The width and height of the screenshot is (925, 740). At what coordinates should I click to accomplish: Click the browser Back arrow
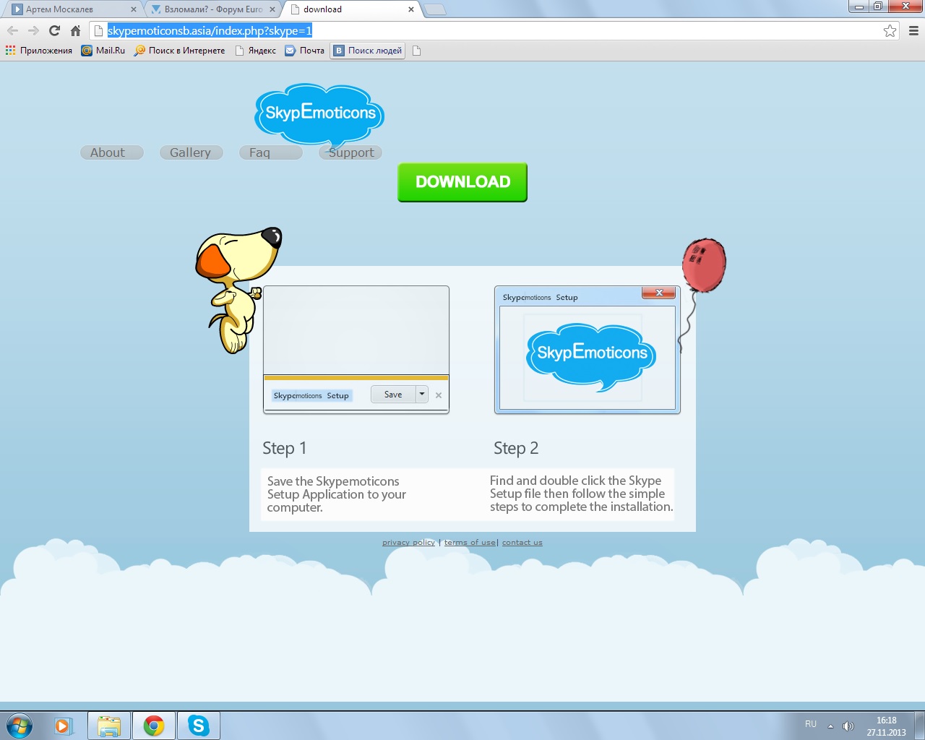(x=12, y=30)
